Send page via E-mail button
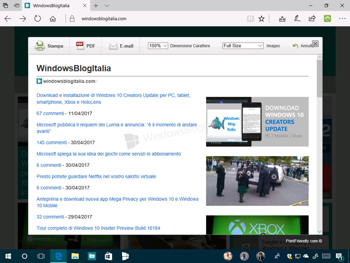The width and height of the screenshot is (350, 263). tap(121, 46)
